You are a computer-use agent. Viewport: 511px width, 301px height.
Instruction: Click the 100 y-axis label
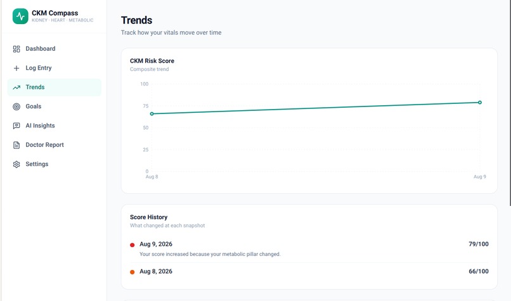tap(145, 84)
